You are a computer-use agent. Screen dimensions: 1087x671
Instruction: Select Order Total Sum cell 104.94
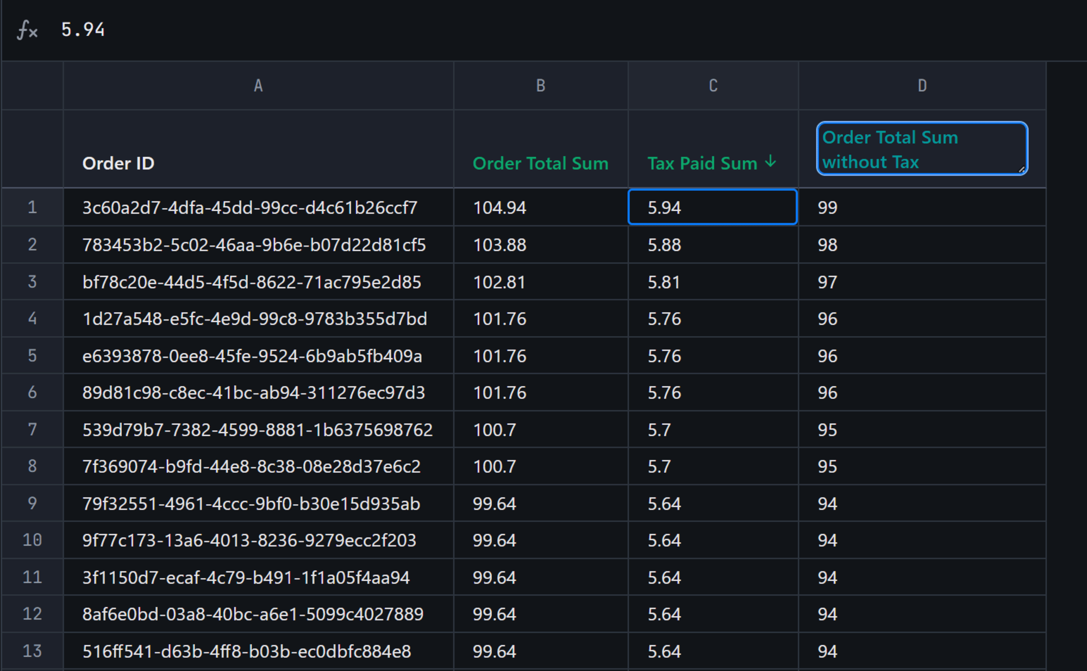click(x=541, y=208)
